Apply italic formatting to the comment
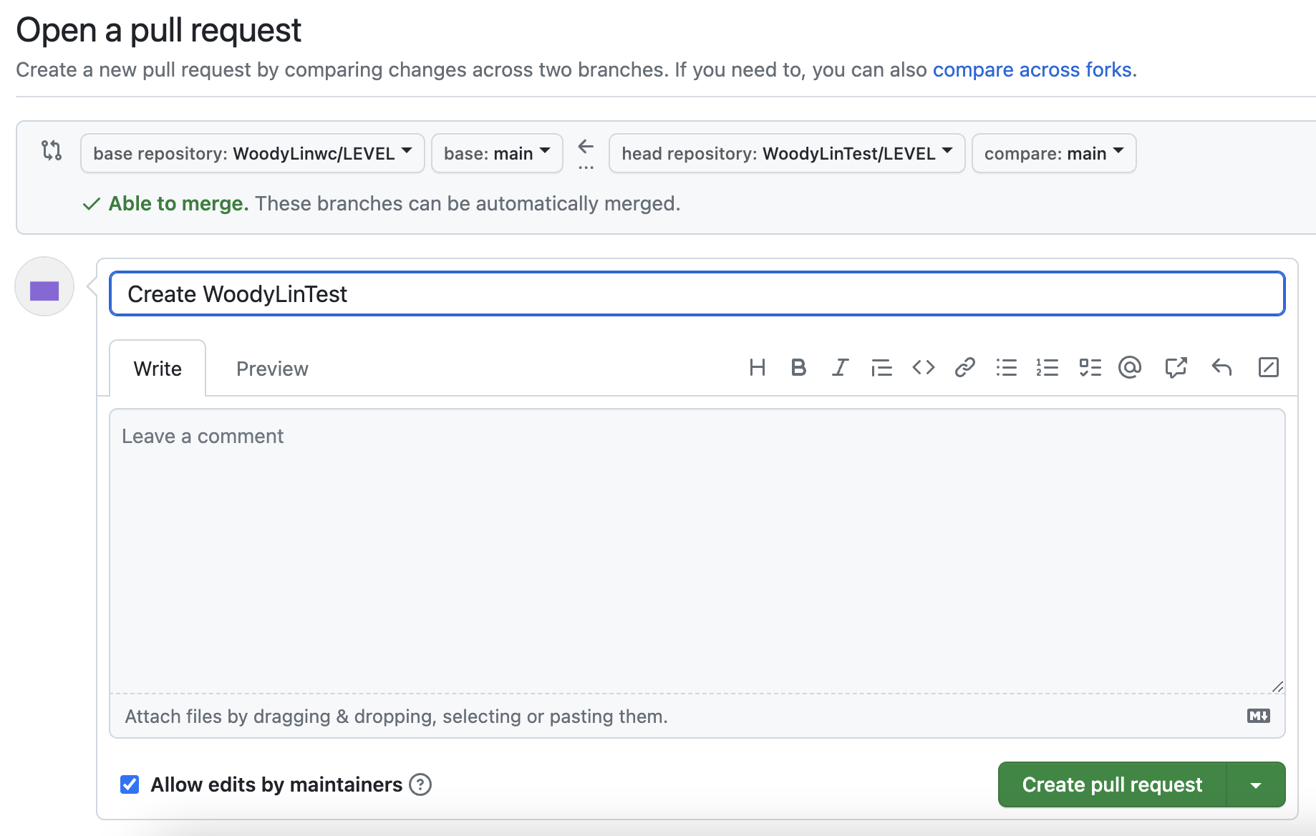 (840, 368)
